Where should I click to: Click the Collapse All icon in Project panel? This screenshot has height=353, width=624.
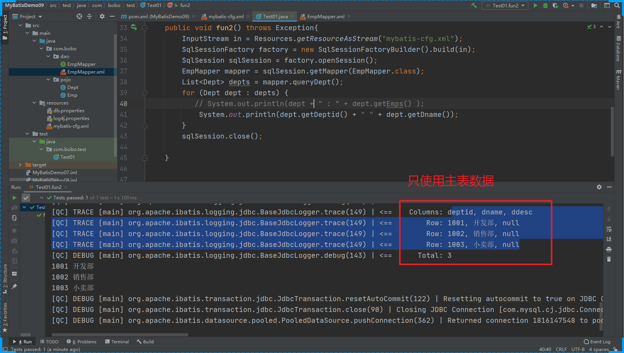click(89, 16)
